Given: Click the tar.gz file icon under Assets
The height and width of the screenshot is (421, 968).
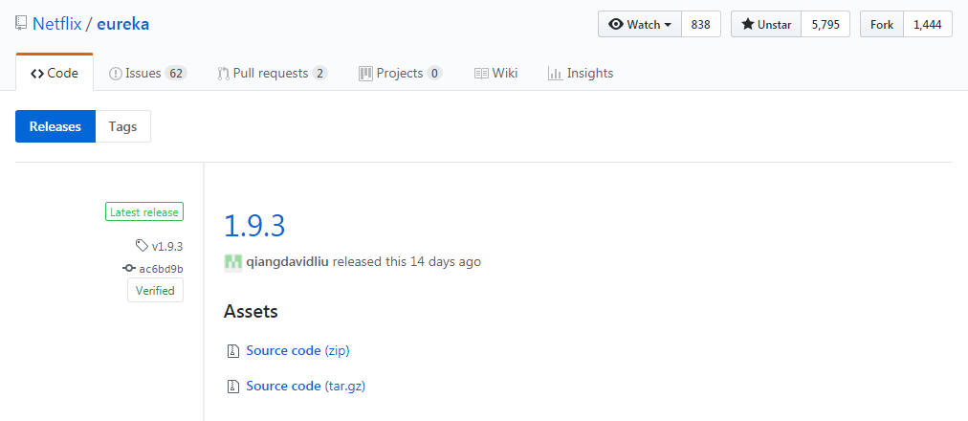Looking at the screenshot, I should (x=232, y=387).
